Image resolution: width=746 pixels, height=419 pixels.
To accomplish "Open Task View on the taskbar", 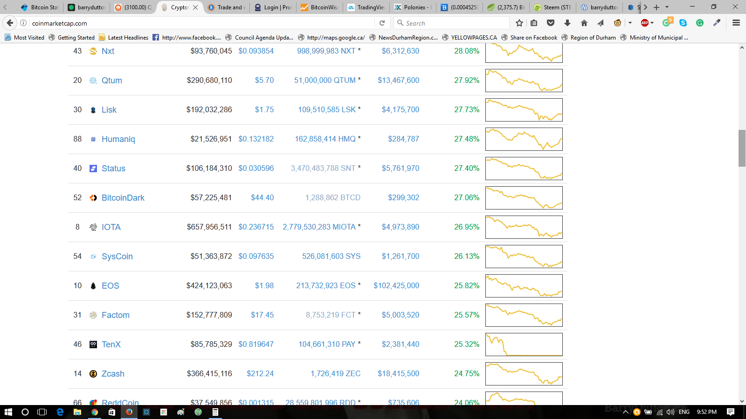I will 42,412.
